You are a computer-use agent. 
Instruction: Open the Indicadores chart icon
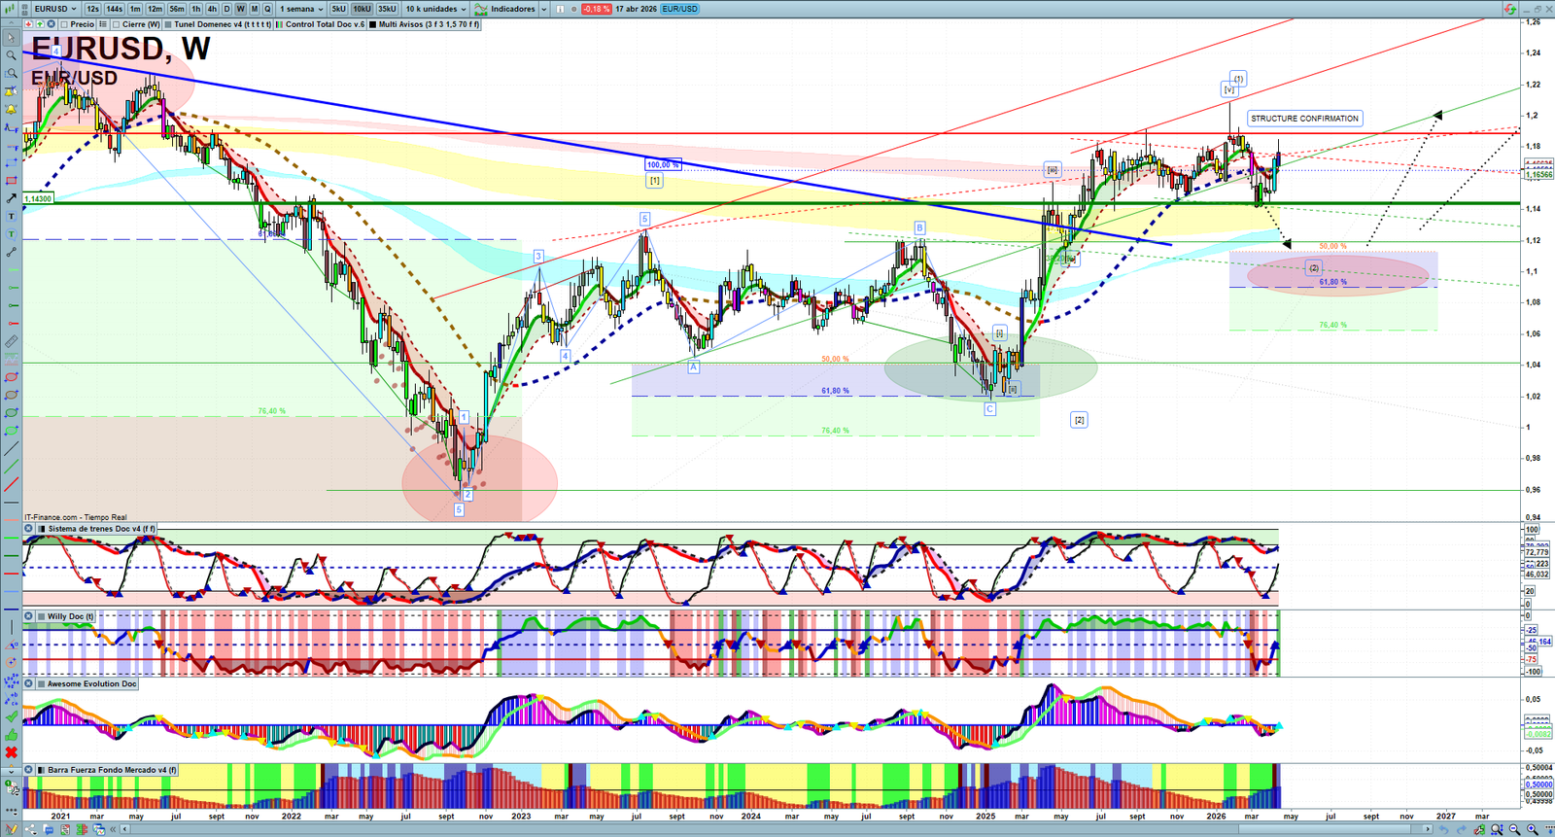tap(481, 9)
